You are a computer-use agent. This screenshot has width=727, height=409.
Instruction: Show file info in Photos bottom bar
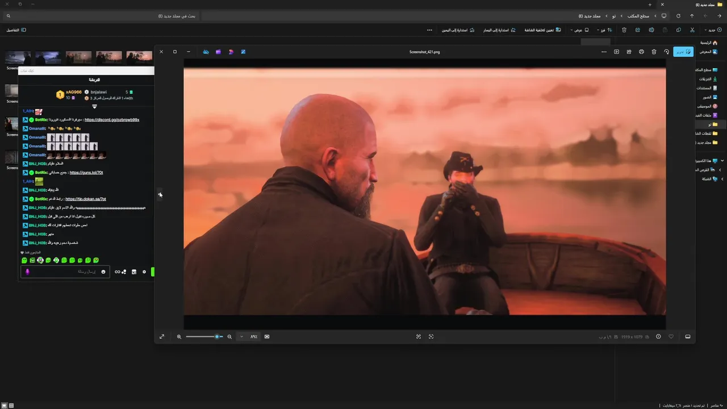658,337
